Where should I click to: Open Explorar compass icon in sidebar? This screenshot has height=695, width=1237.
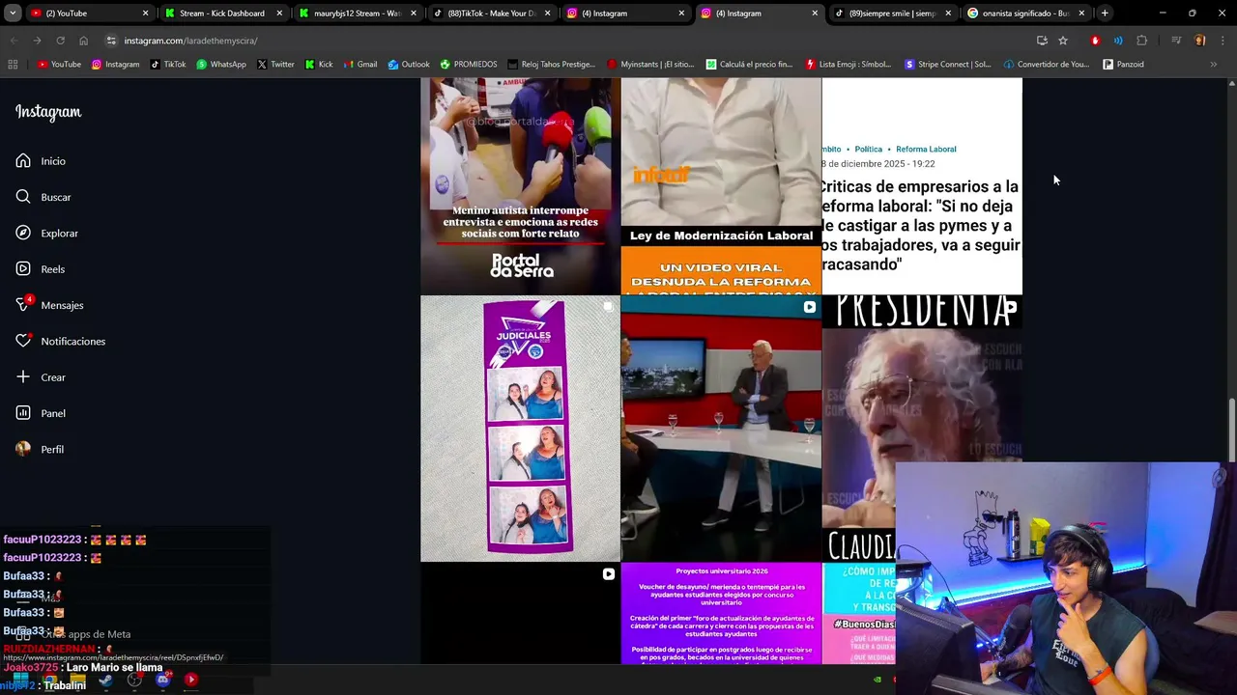click(x=23, y=233)
